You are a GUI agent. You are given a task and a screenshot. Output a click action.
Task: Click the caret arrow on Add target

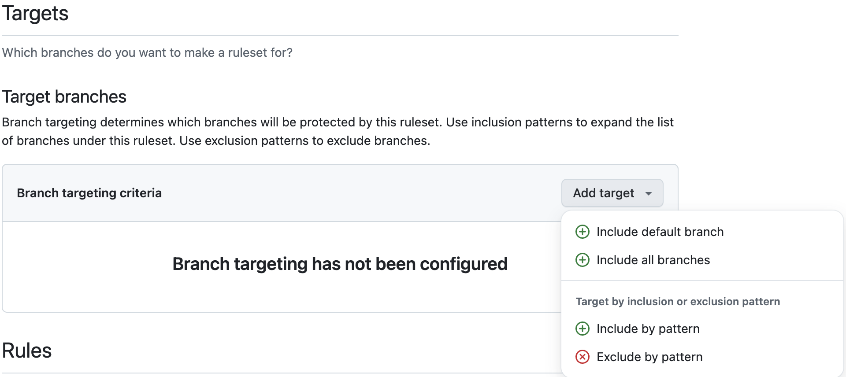click(649, 193)
